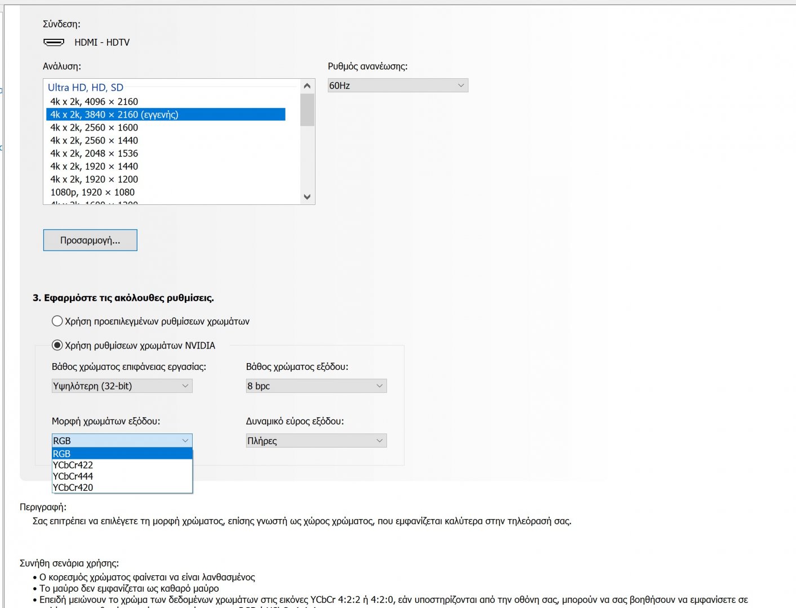The width and height of the screenshot is (796, 608).
Task: Click the Προσαρμογή... customize button
Action: (90, 240)
